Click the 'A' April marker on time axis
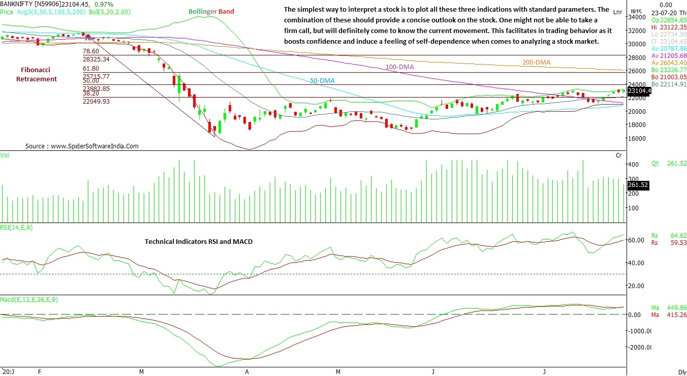687x376 pixels. coord(247,372)
